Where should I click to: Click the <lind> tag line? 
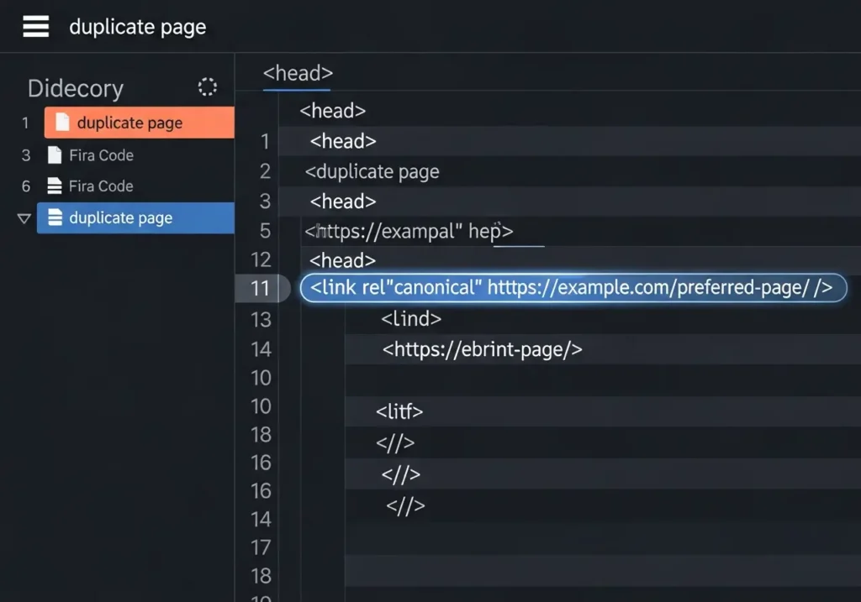pos(411,319)
